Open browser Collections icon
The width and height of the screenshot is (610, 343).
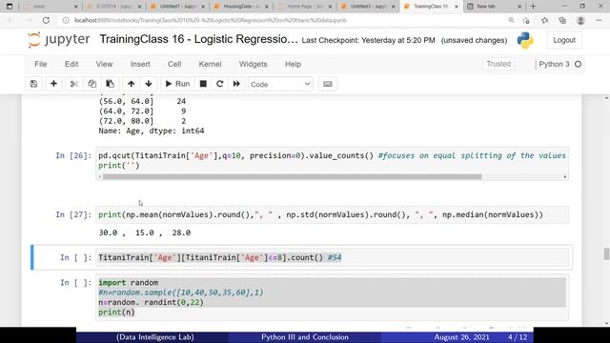(x=562, y=20)
